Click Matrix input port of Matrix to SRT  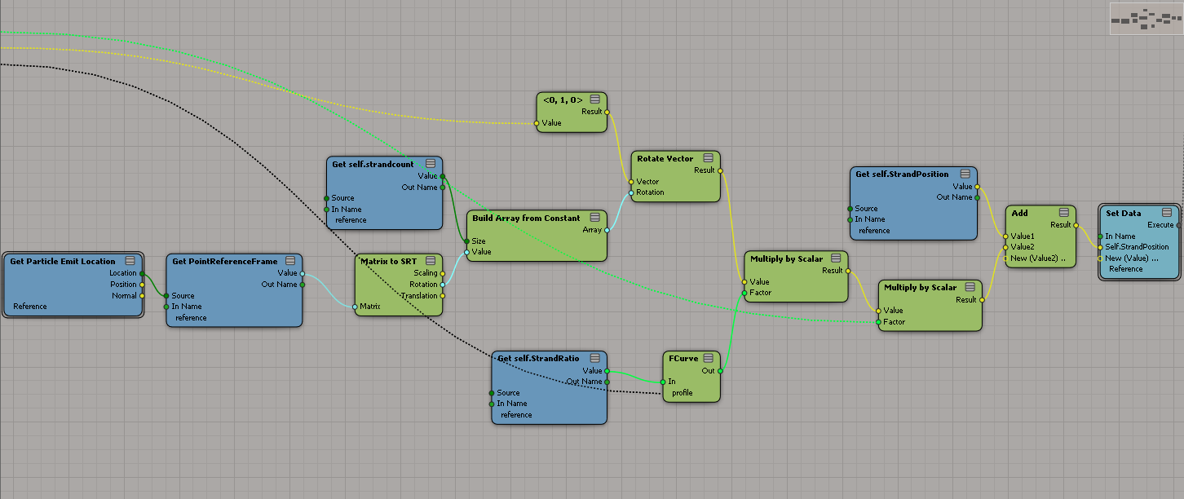[355, 307]
